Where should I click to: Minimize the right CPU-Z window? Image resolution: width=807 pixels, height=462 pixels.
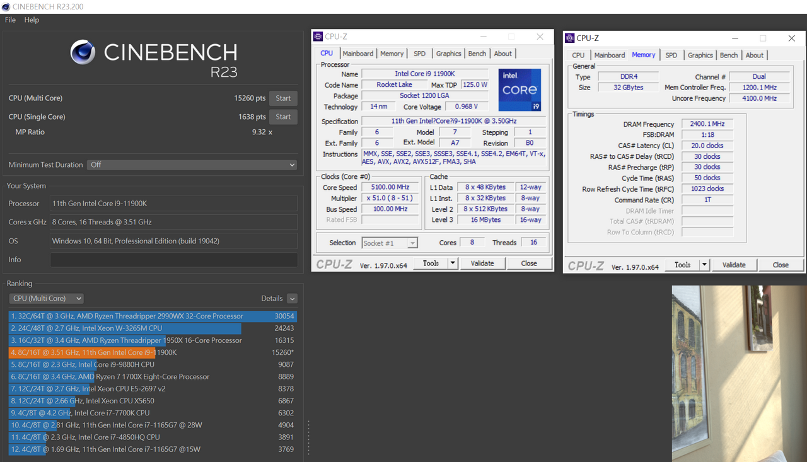[x=735, y=38]
